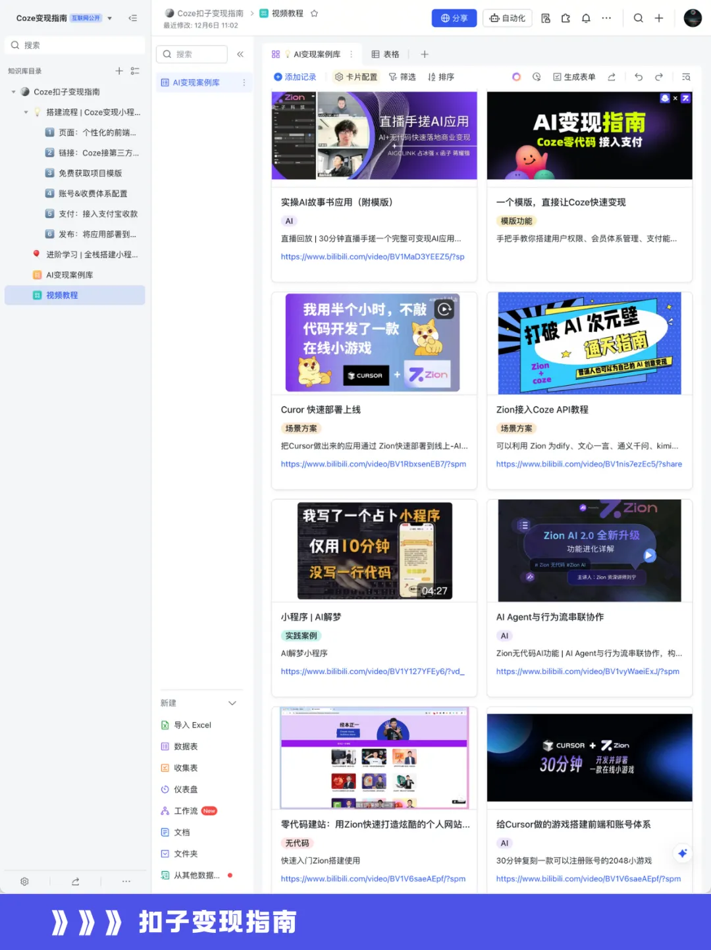
Task: Create a new 文件夹
Action: coord(180,855)
